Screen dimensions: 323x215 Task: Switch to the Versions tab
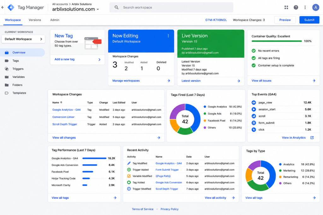tap(35, 20)
